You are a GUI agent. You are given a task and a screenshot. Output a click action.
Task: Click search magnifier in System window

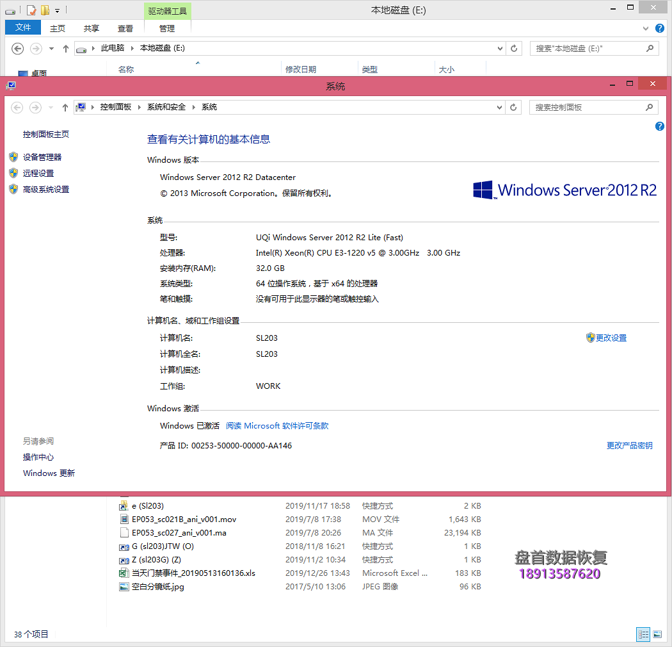click(x=650, y=107)
